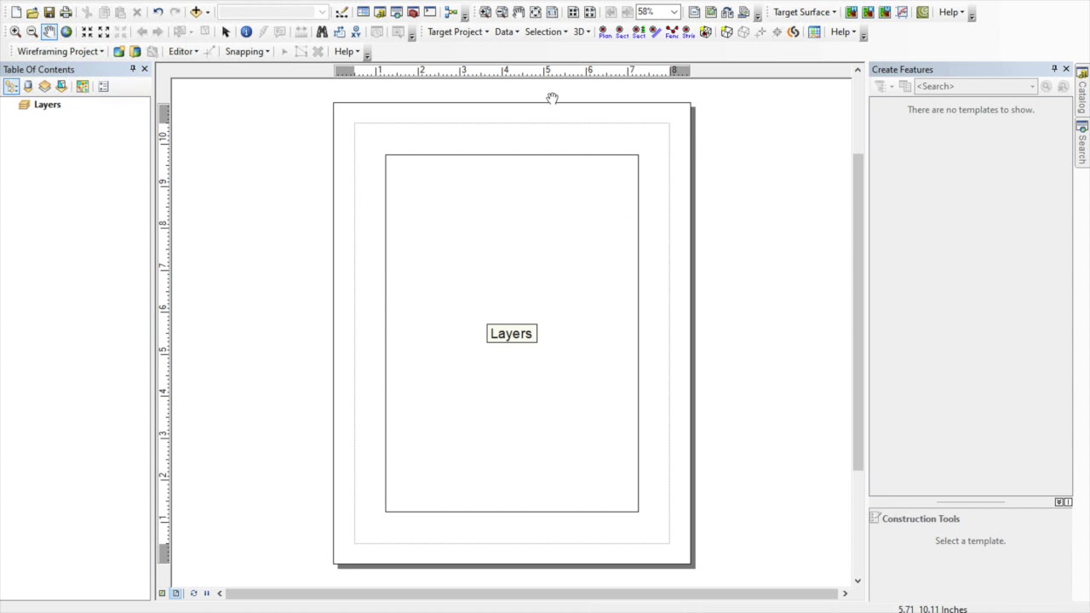Click the layout Zoom Whole Page icon
The height and width of the screenshot is (613, 1090).
click(535, 12)
